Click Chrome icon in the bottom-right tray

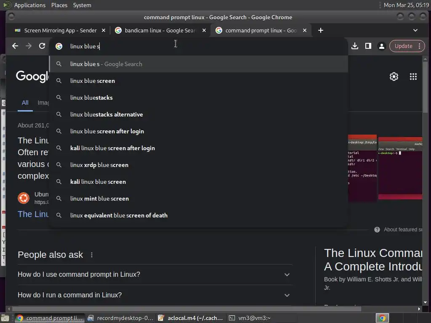pos(382,318)
